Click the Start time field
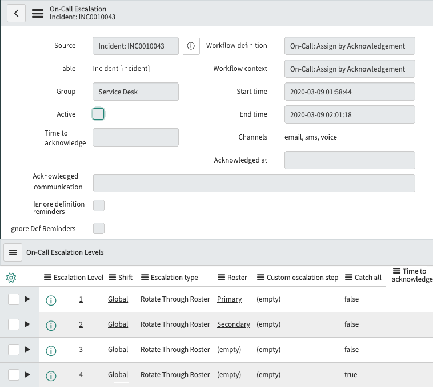433x388 pixels. point(350,92)
